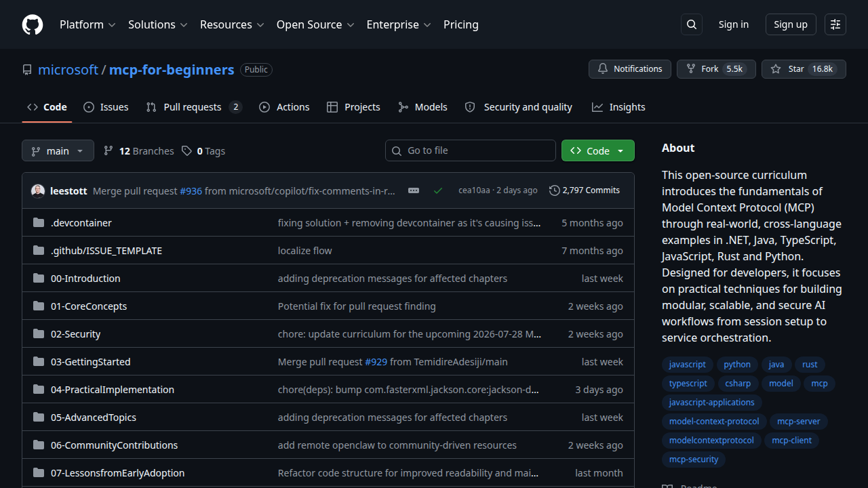Click the Go to file search field

pyautogui.click(x=471, y=150)
